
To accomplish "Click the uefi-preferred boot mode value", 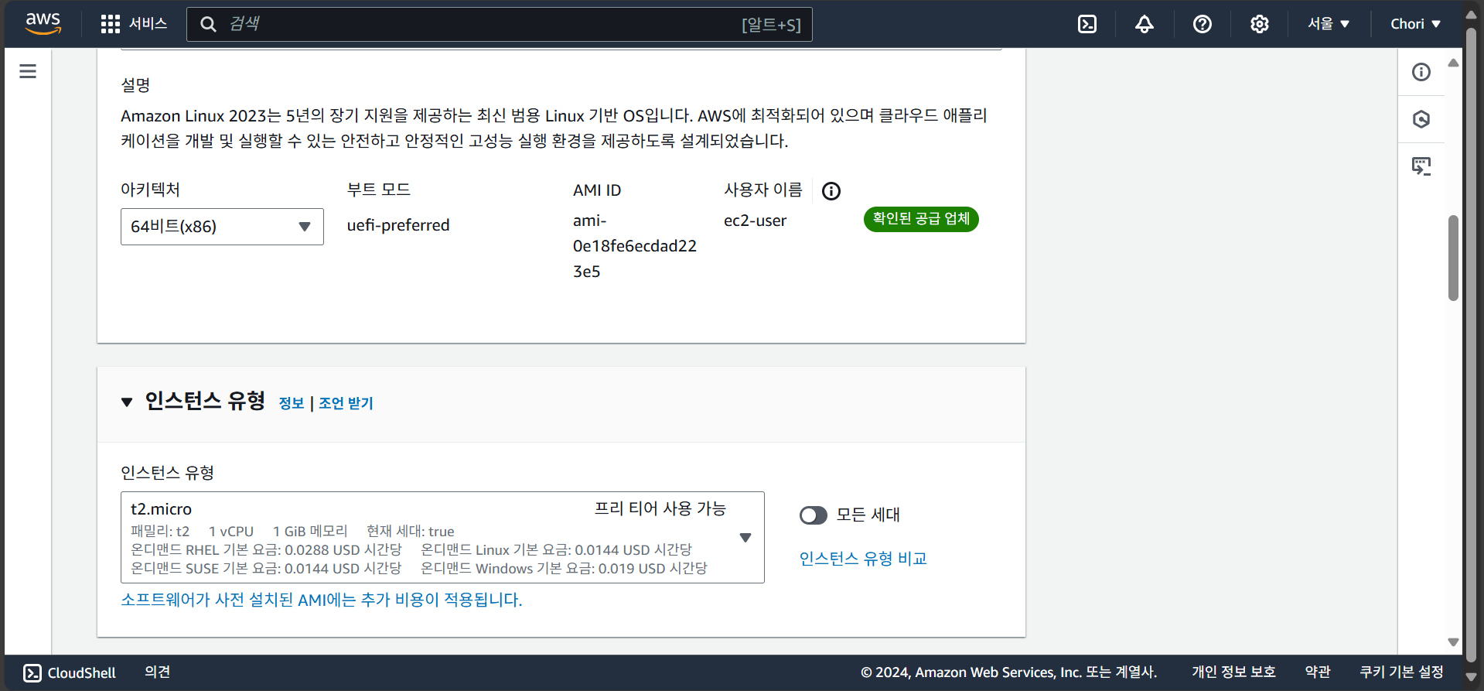I will click(x=398, y=225).
